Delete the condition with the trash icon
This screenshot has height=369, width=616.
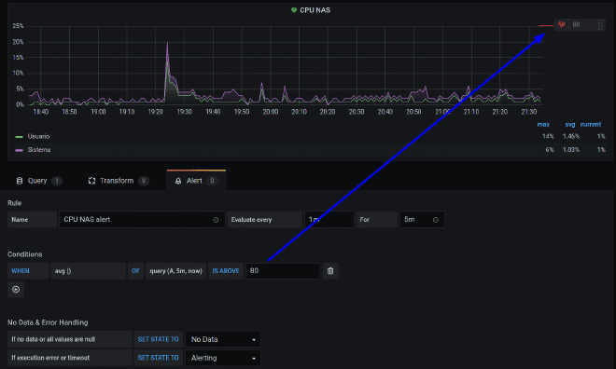tap(330, 271)
